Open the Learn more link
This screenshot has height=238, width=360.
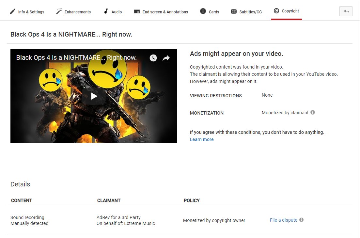[x=202, y=139]
